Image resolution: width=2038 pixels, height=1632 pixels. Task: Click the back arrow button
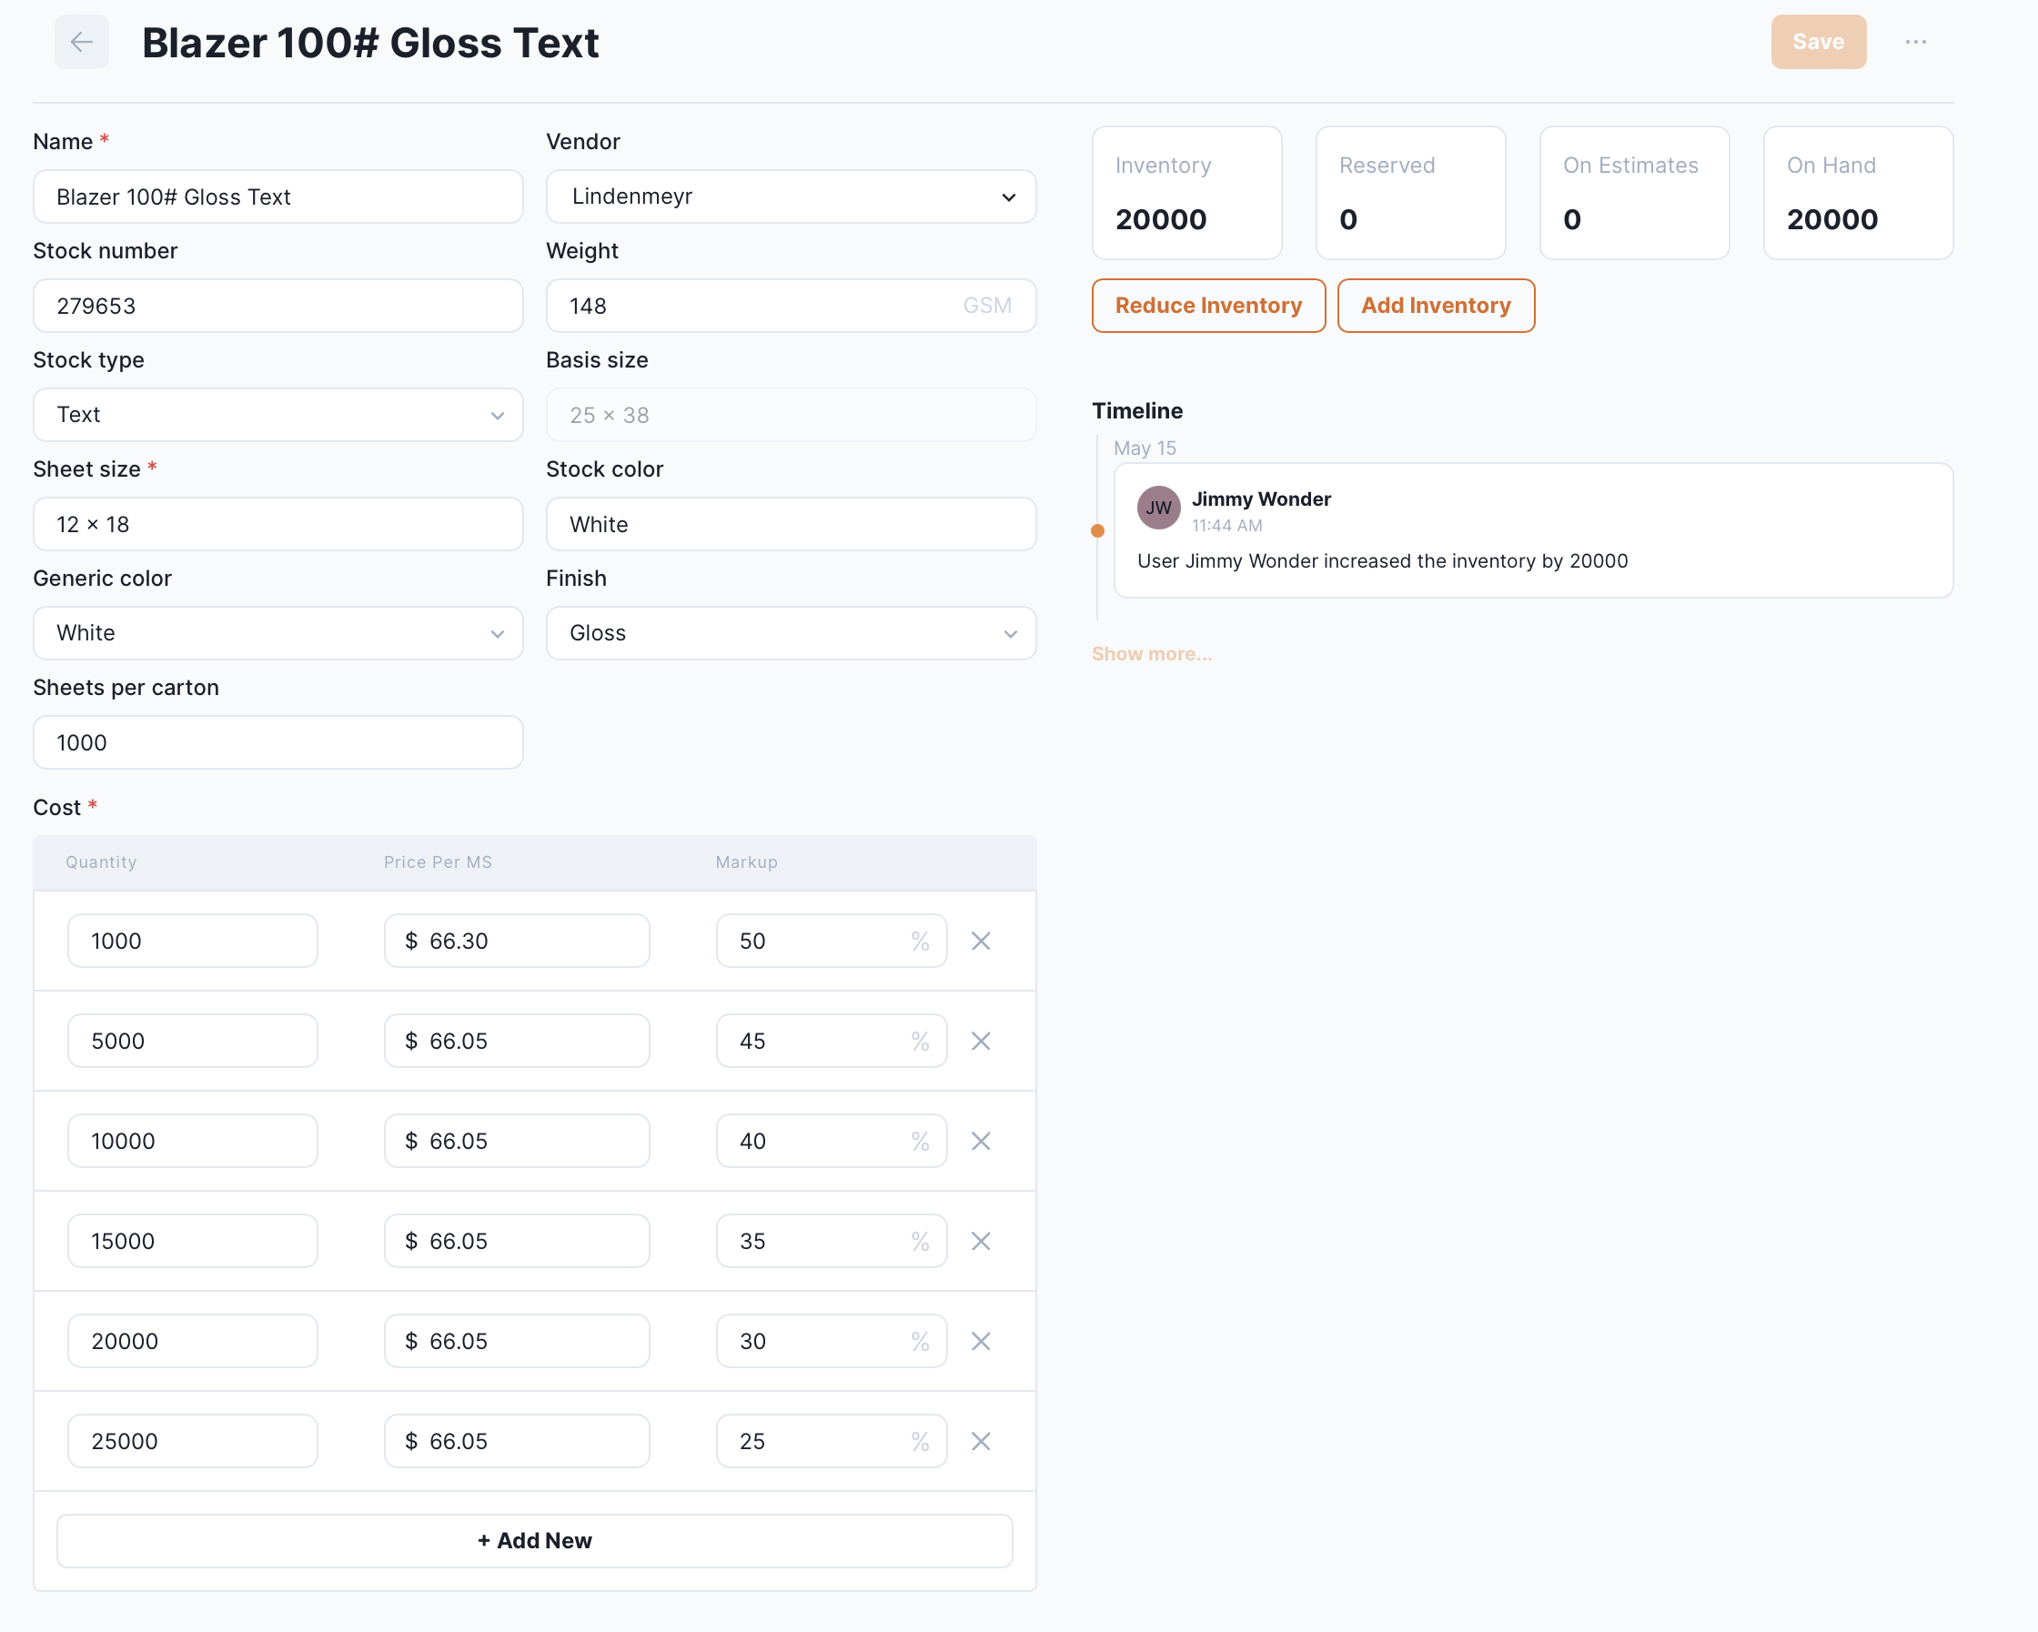pos(81,42)
